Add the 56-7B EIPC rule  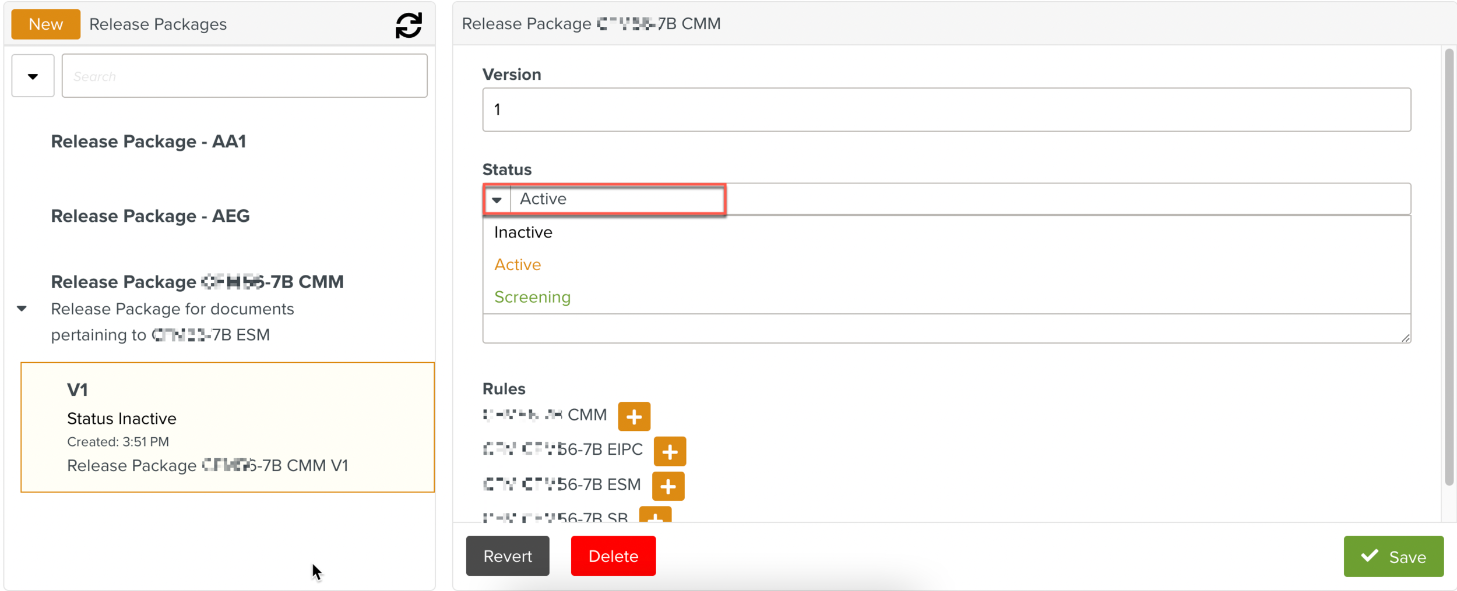pos(669,451)
